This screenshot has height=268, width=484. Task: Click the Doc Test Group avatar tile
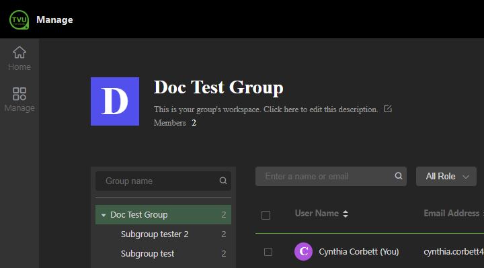click(x=115, y=101)
